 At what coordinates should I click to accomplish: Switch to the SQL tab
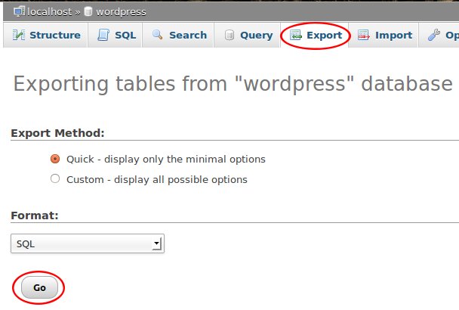[116, 35]
